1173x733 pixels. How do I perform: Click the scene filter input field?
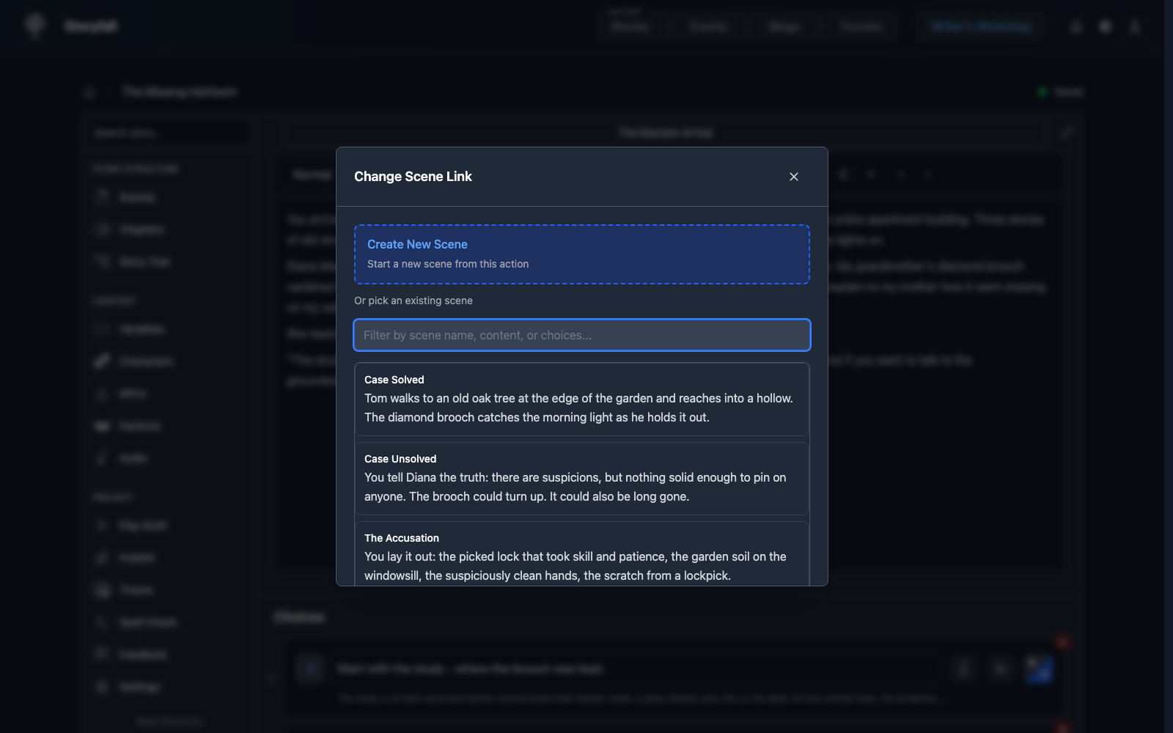coord(581,335)
